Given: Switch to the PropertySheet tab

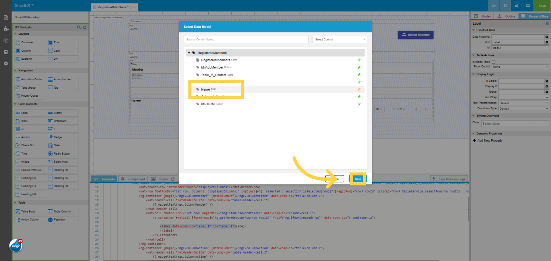Looking at the screenshot, I should pyautogui.click(x=534, y=16).
